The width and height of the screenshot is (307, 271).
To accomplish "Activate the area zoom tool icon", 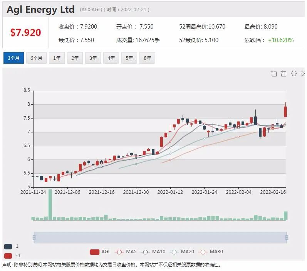I will click(x=274, y=74).
